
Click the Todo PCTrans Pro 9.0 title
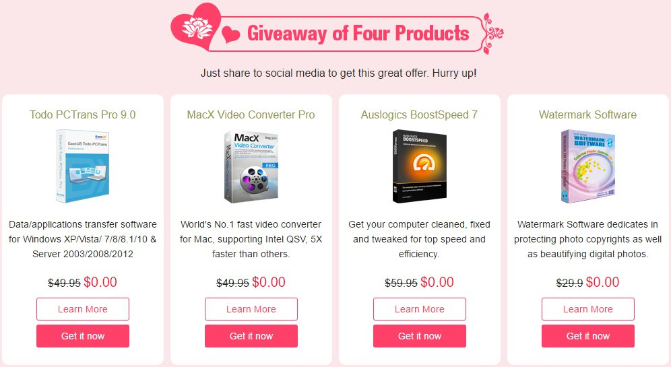pyautogui.click(x=83, y=114)
